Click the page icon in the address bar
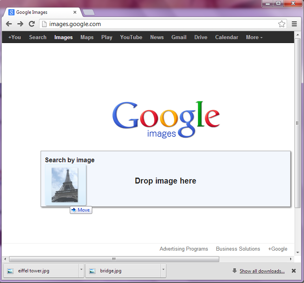Viewport: 304px width, 283px height. (x=45, y=24)
